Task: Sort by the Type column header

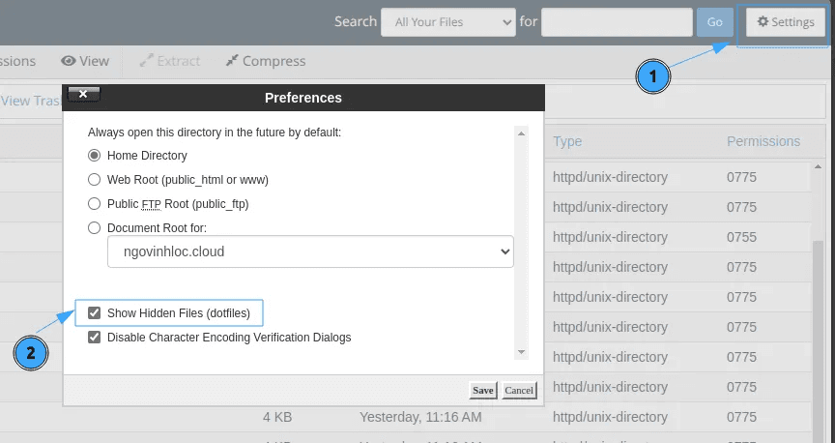Action: (x=567, y=141)
